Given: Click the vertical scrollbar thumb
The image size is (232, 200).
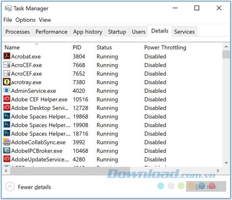Looking at the screenshot, I should [226, 54].
